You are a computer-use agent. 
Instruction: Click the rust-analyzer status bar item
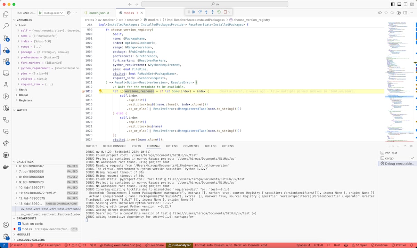[x=180, y=245]
